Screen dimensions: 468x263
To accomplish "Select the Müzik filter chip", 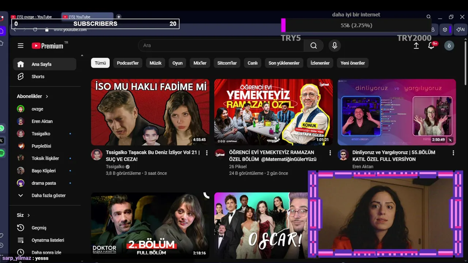I will click(x=155, y=63).
